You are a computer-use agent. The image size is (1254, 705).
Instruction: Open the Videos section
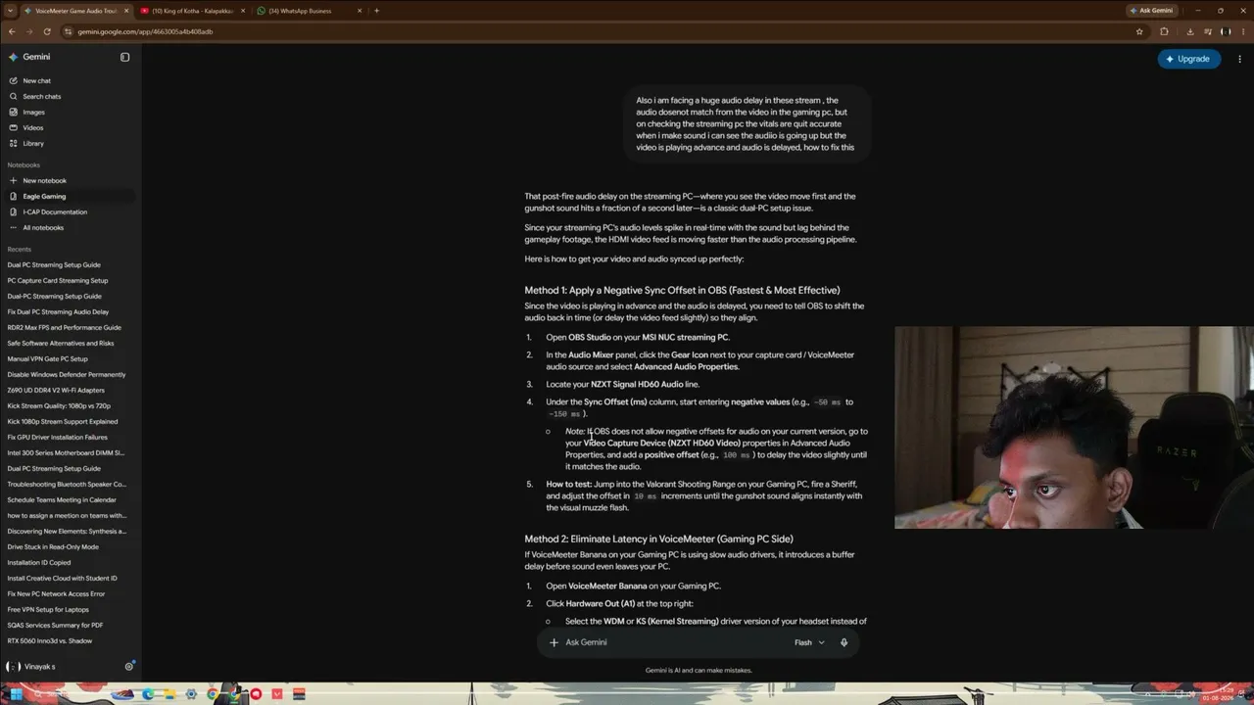33,127
